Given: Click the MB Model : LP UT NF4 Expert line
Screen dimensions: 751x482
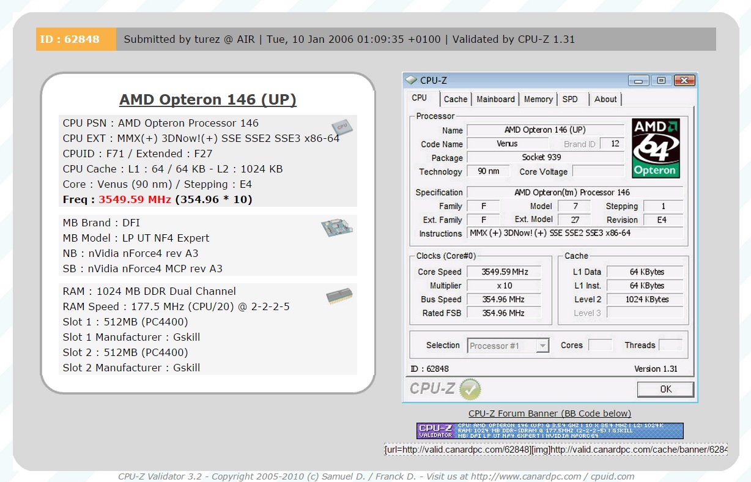Looking at the screenshot, I should tap(136, 238).
